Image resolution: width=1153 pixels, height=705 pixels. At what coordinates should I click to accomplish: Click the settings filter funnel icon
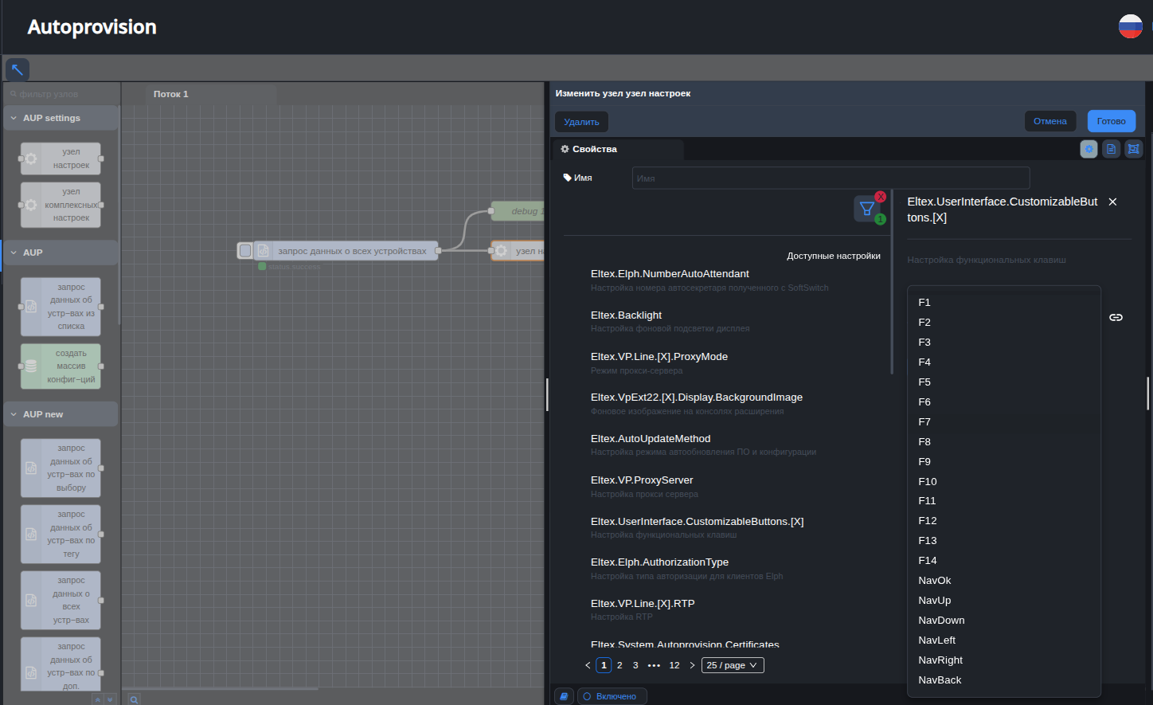(866, 209)
